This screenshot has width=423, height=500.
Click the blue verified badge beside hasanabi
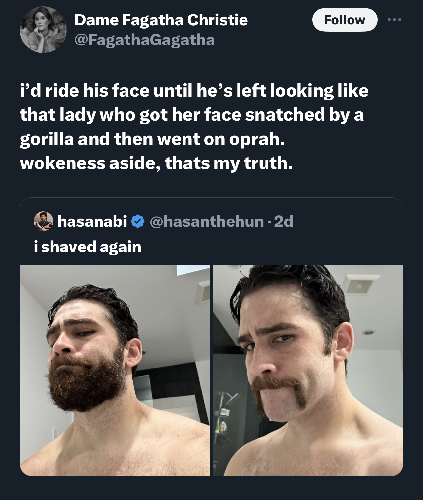pos(138,221)
